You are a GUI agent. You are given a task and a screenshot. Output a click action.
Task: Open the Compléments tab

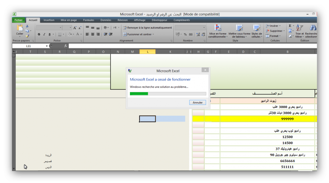tap(182, 20)
